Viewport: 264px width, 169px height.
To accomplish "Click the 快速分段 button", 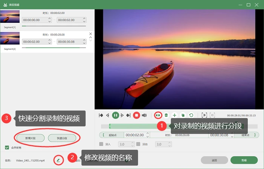I will coord(62,138).
